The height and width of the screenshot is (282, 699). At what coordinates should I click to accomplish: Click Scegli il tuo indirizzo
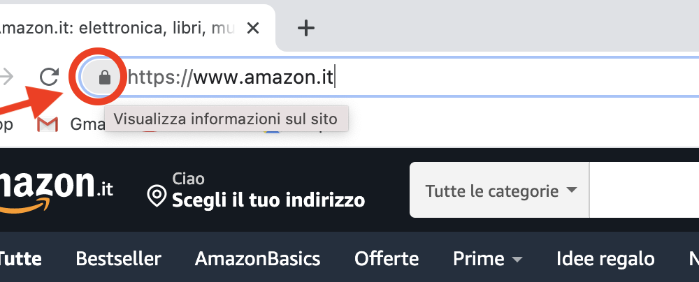click(268, 200)
